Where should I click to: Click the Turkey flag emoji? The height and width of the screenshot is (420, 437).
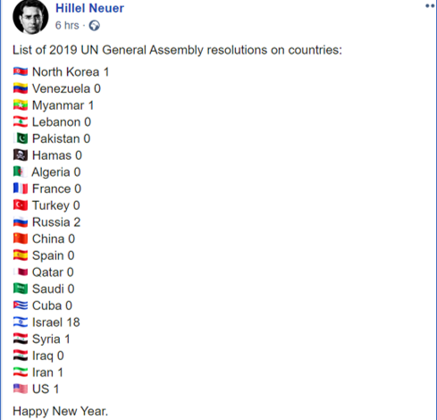(21, 206)
